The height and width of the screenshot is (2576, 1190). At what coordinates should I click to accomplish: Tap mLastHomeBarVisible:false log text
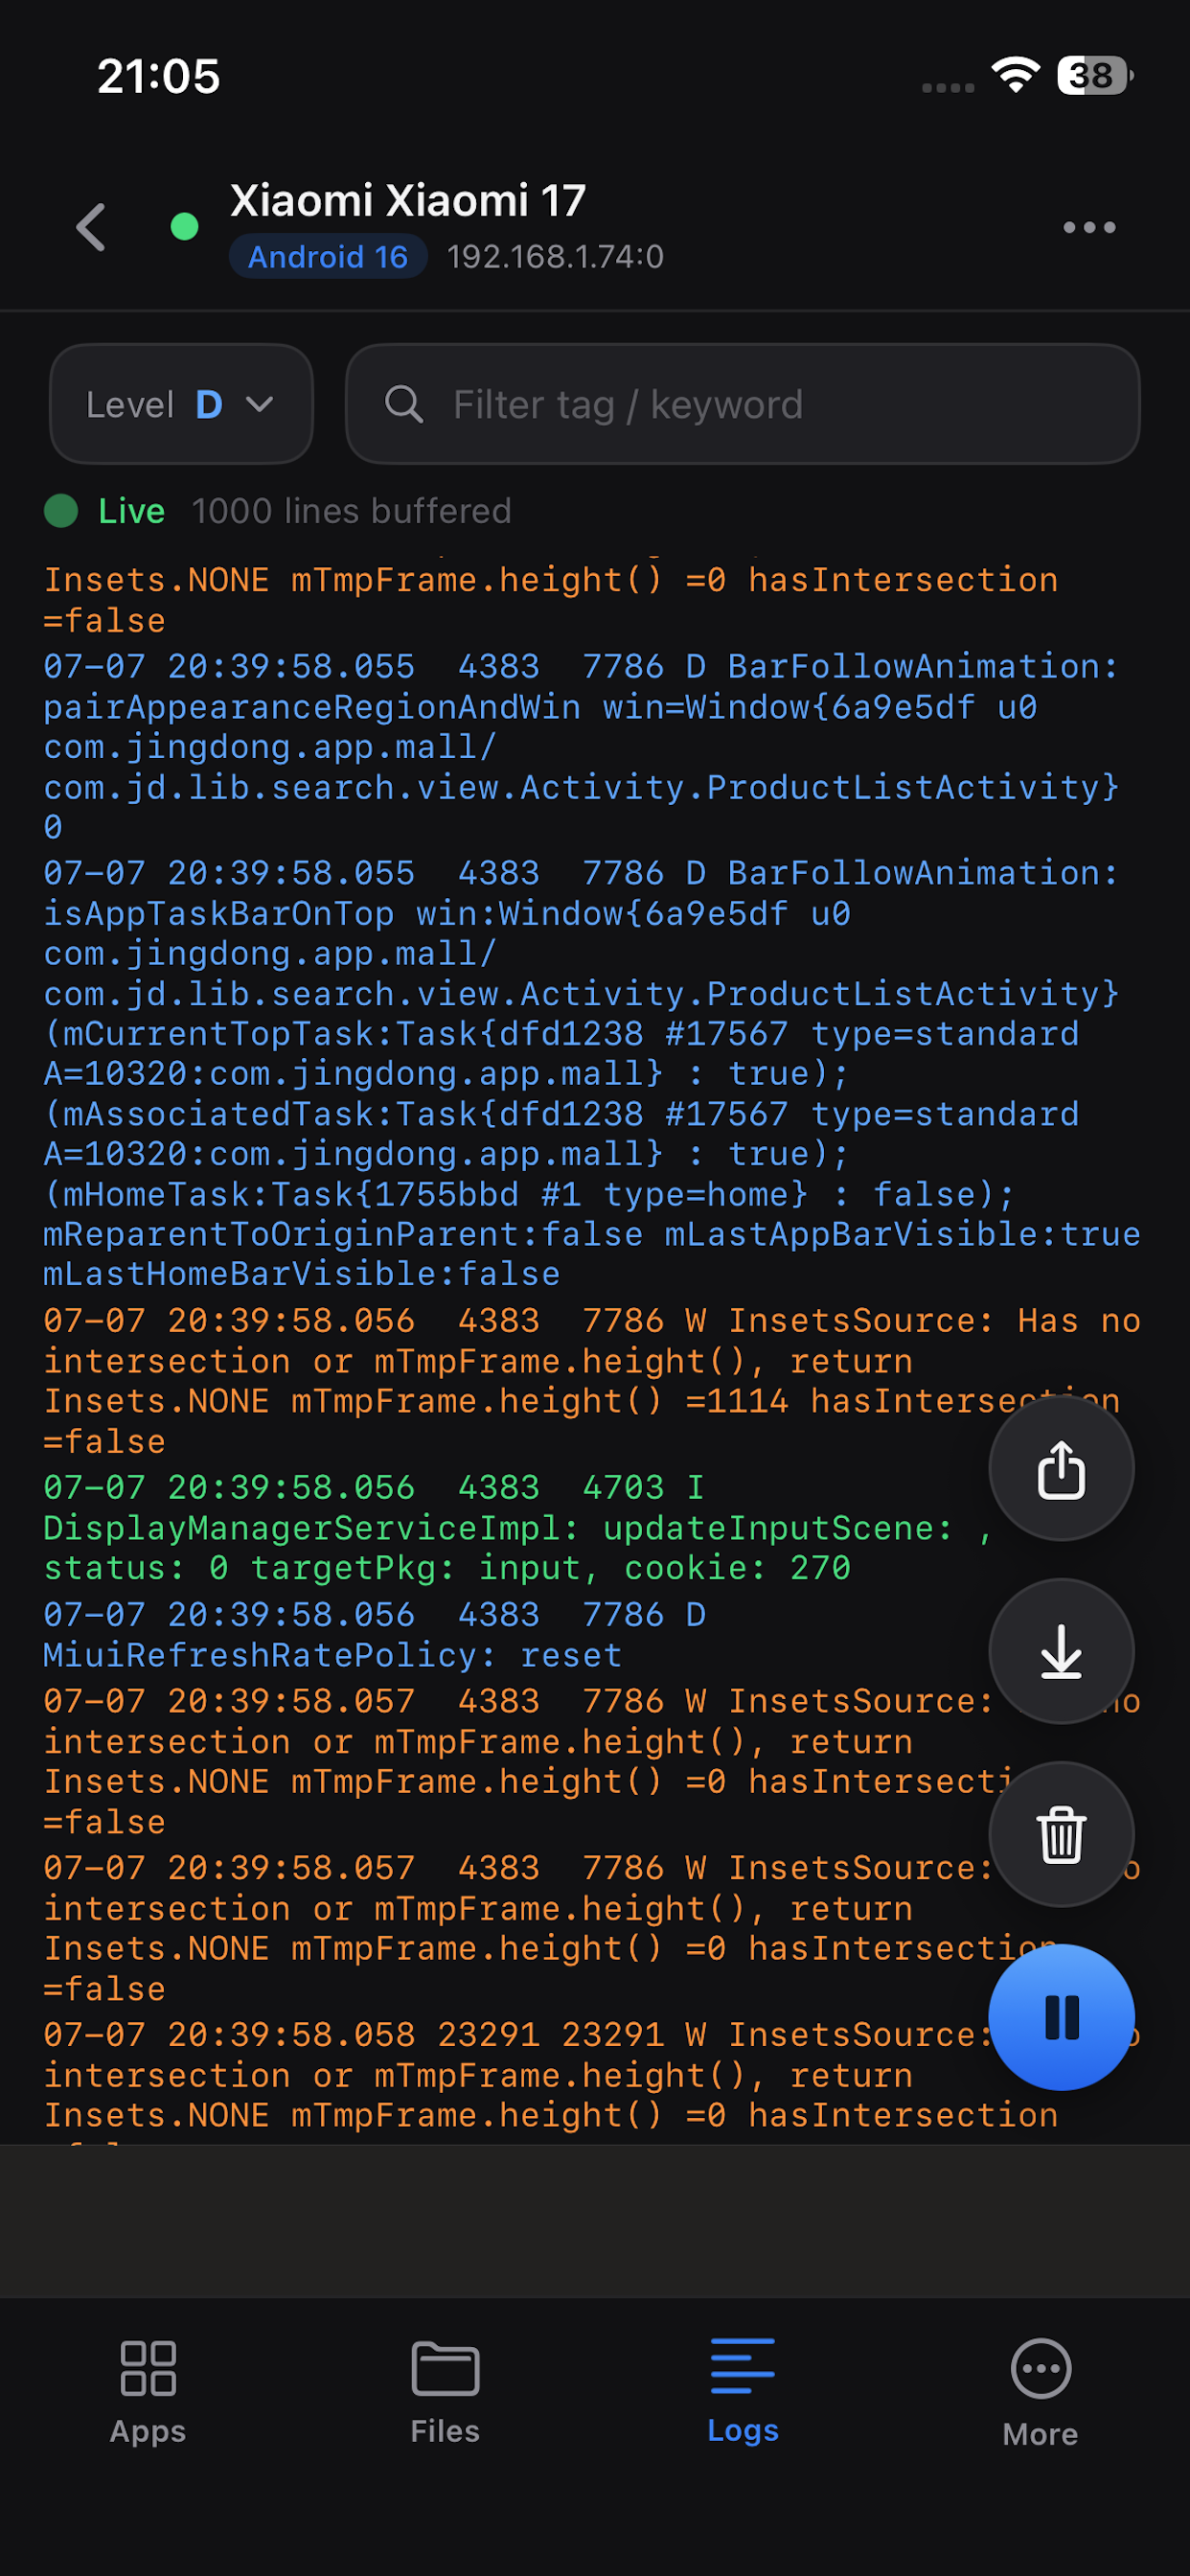click(x=301, y=1274)
